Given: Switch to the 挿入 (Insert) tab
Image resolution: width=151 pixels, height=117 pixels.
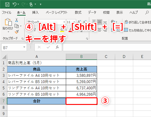Looking at the screenshot, I should point(35,12).
